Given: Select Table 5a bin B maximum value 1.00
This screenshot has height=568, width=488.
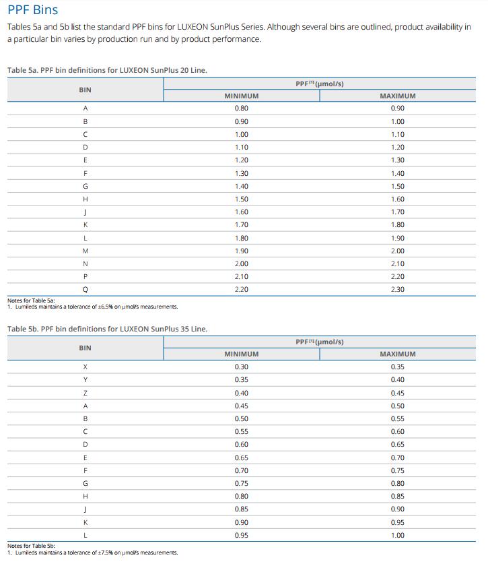Looking at the screenshot, I should click(x=398, y=122).
